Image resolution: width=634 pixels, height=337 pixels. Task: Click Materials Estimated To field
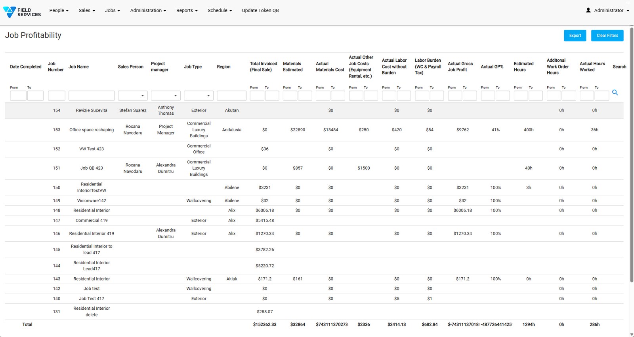point(305,95)
